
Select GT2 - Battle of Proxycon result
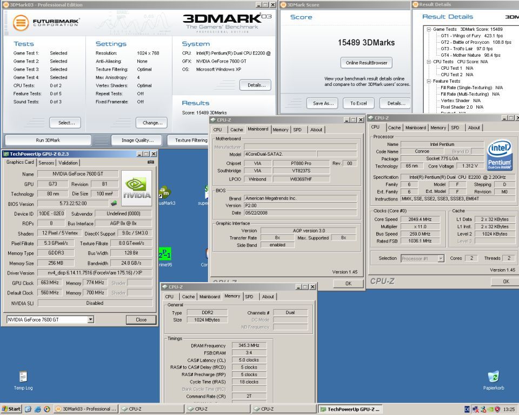[x=476, y=42]
